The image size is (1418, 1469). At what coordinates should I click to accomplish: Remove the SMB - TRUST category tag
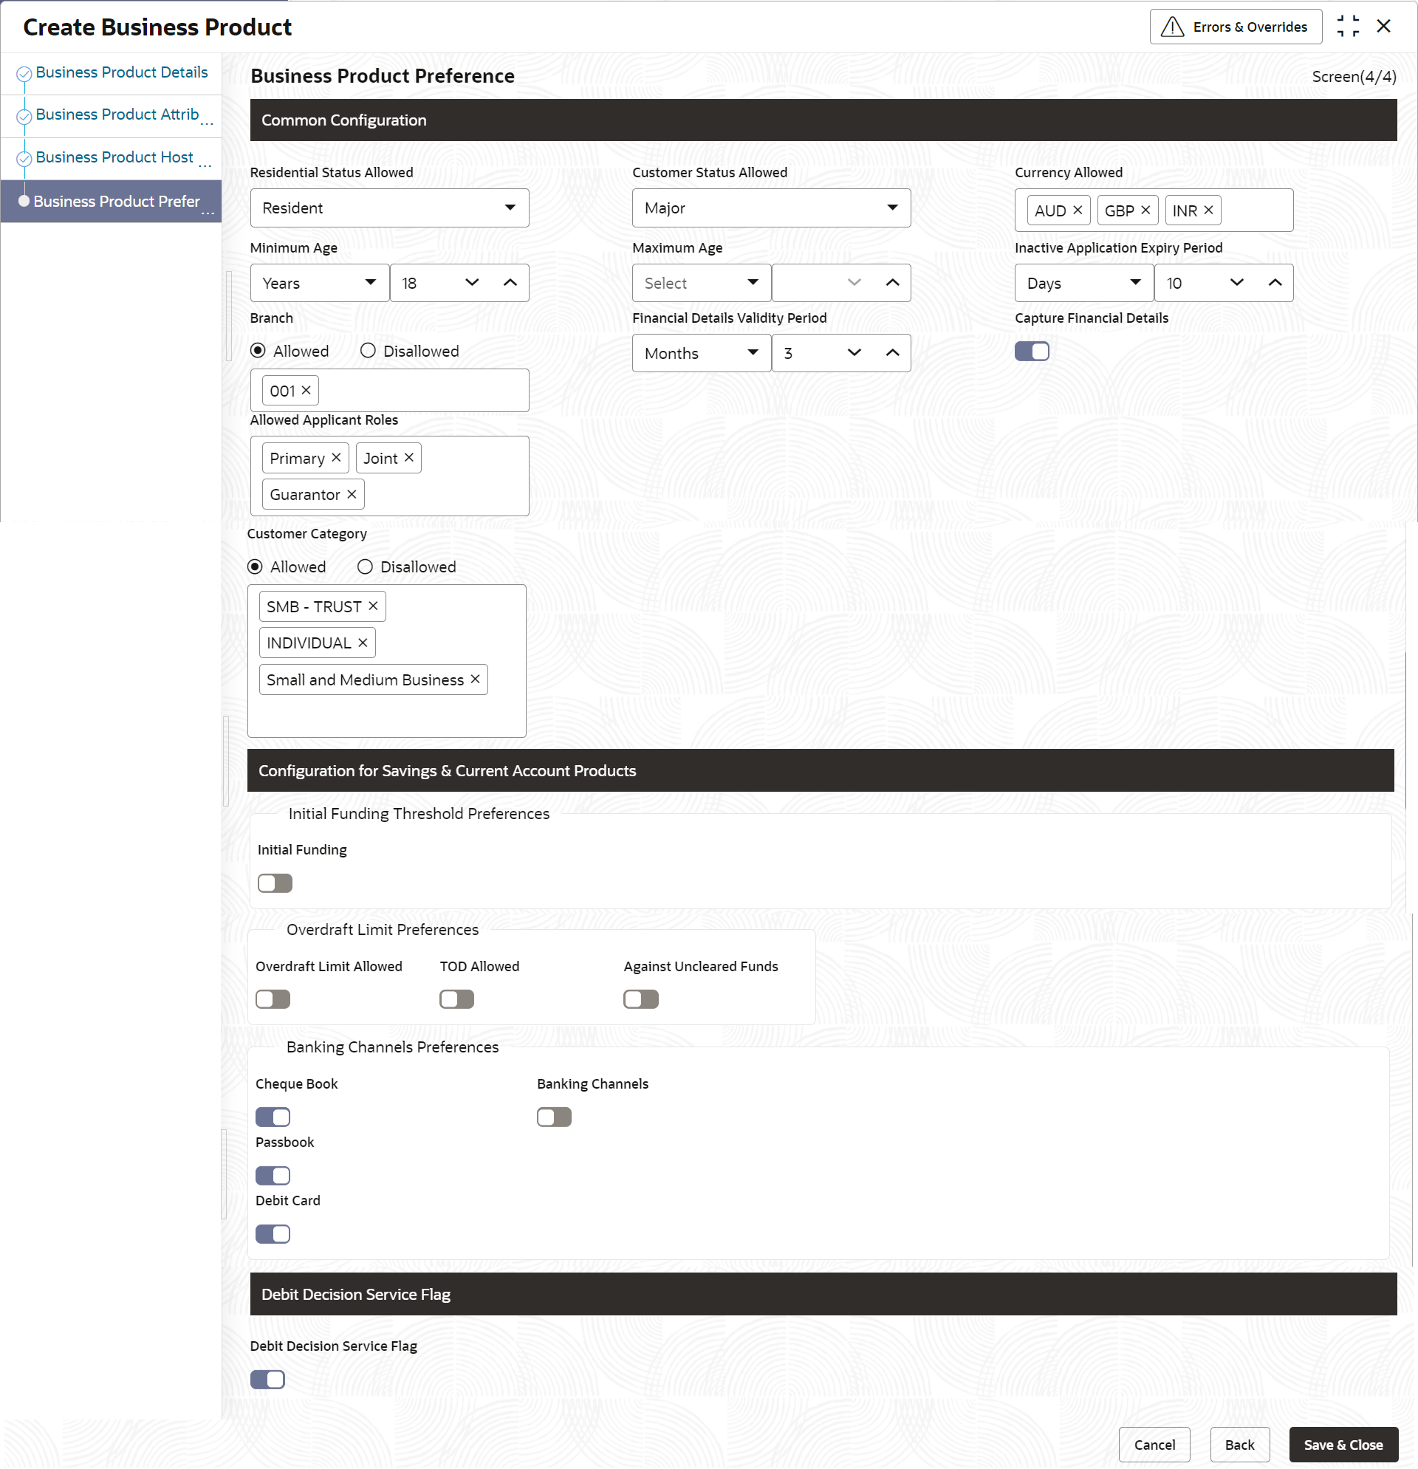(373, 606)
